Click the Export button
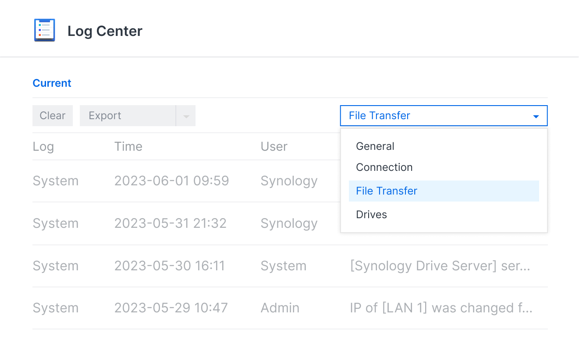 click(x=105, y=115)
